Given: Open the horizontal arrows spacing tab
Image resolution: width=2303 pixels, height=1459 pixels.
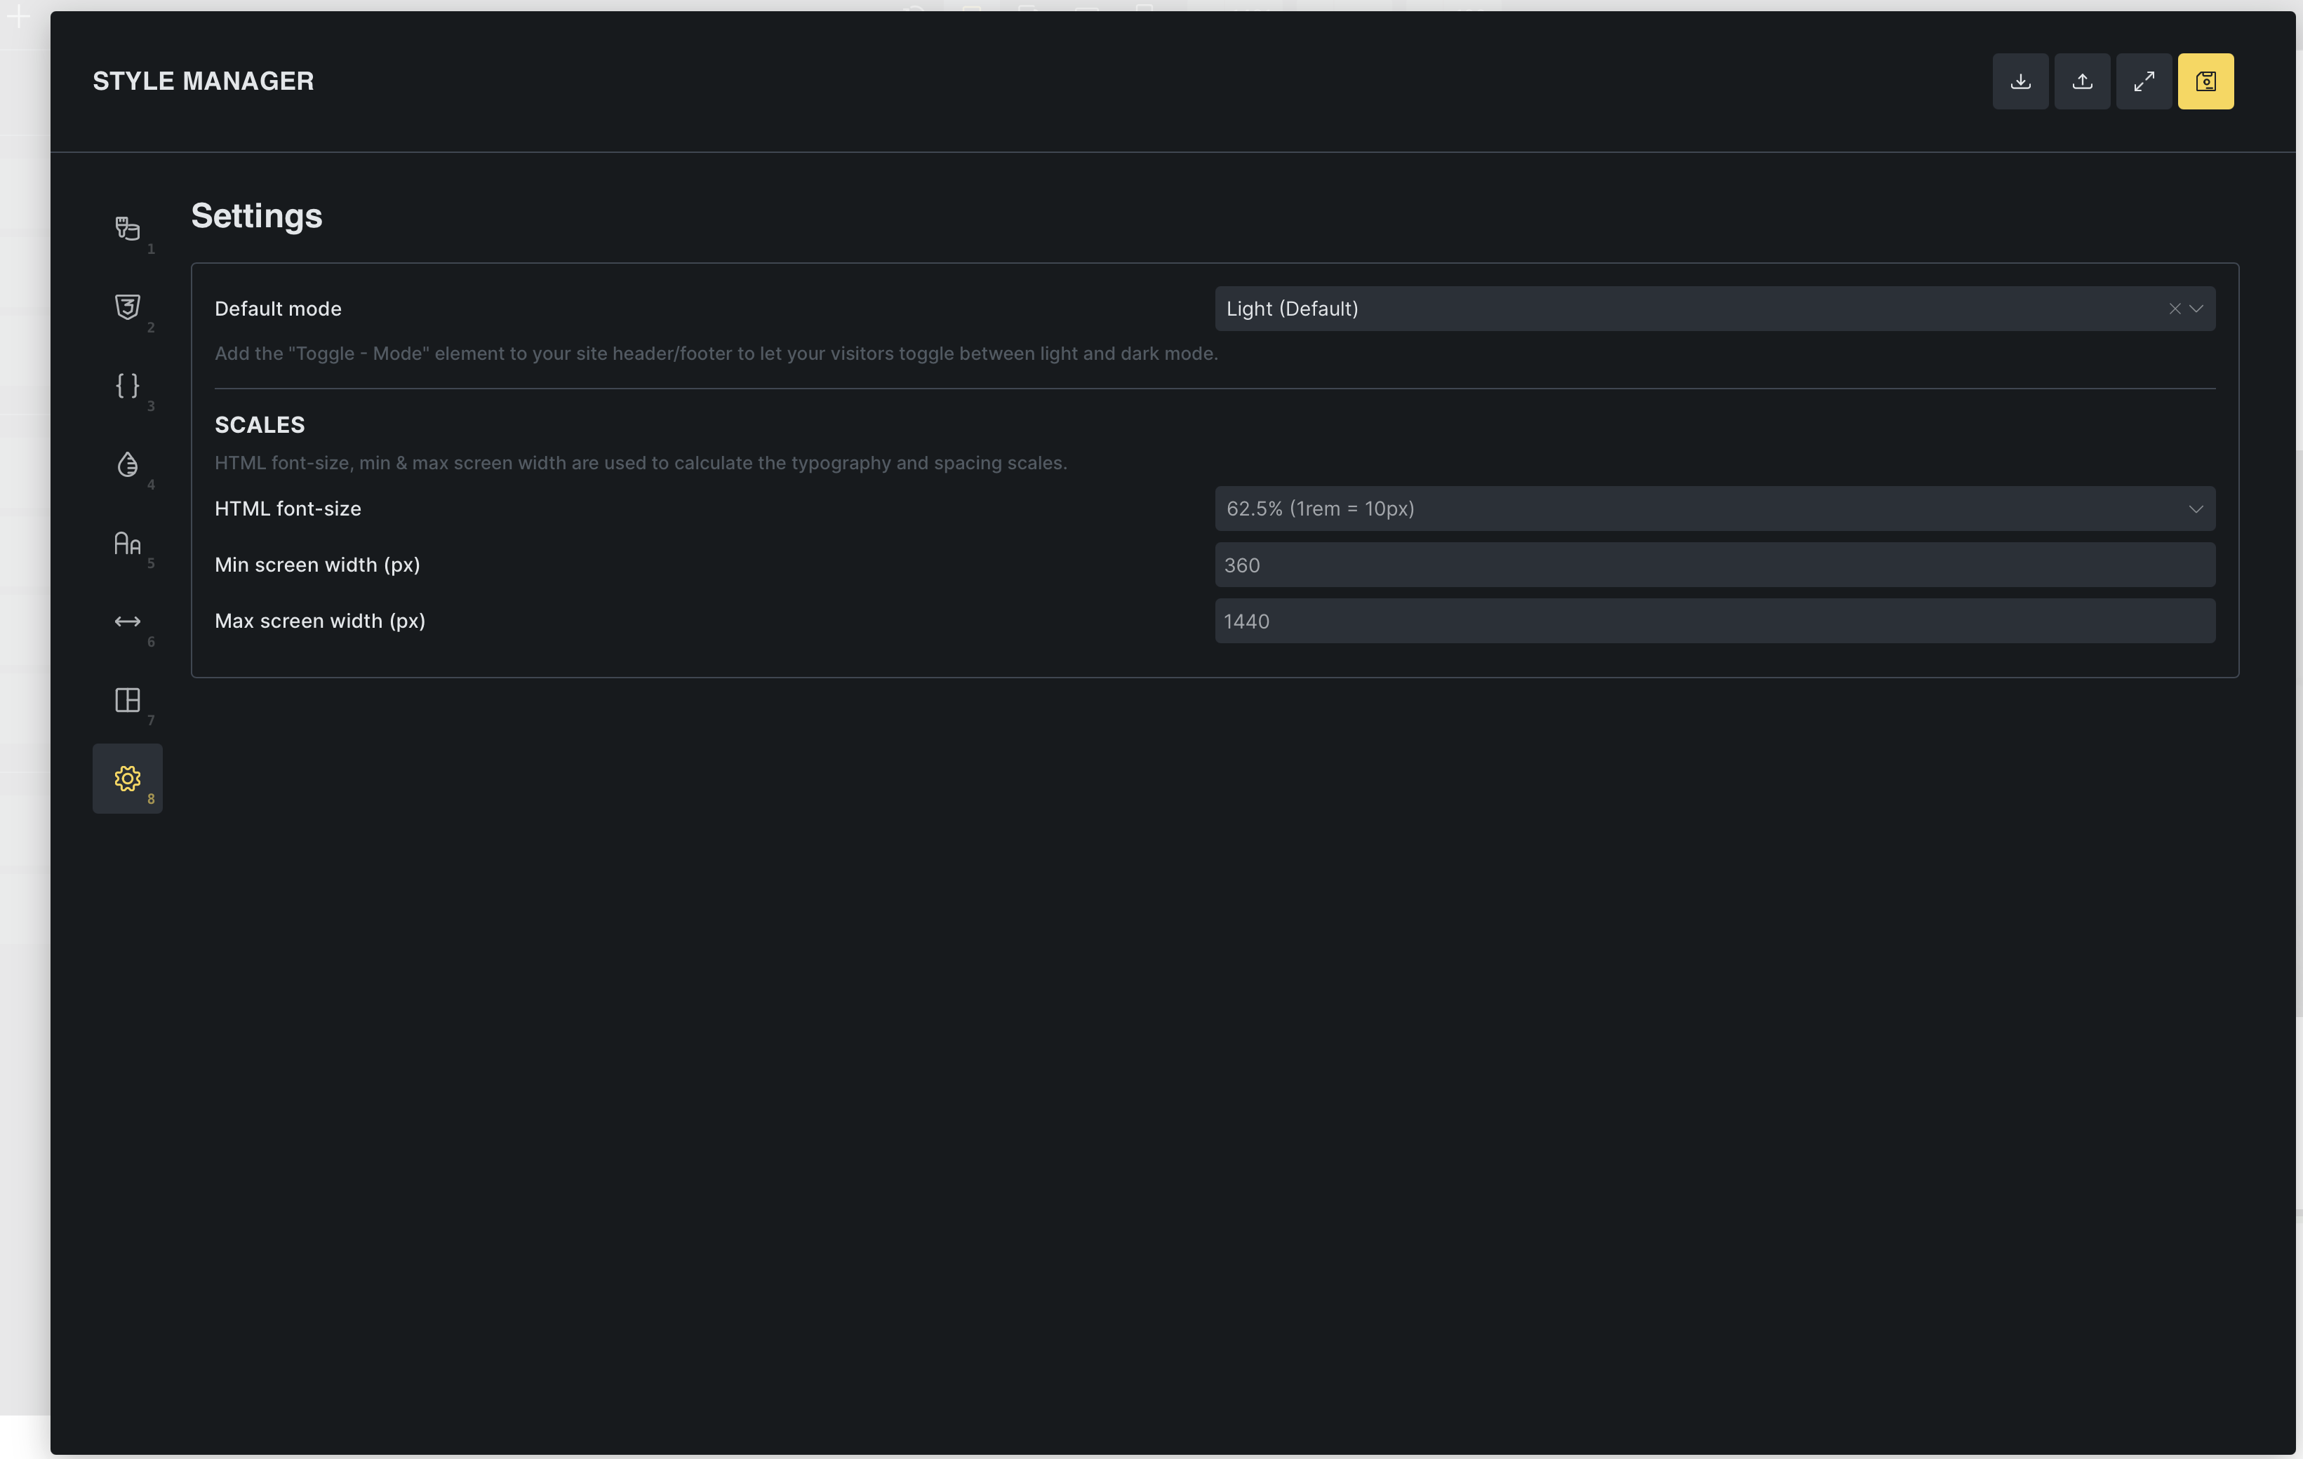Looking at the screenshot, I should click(x=127, y=621).
